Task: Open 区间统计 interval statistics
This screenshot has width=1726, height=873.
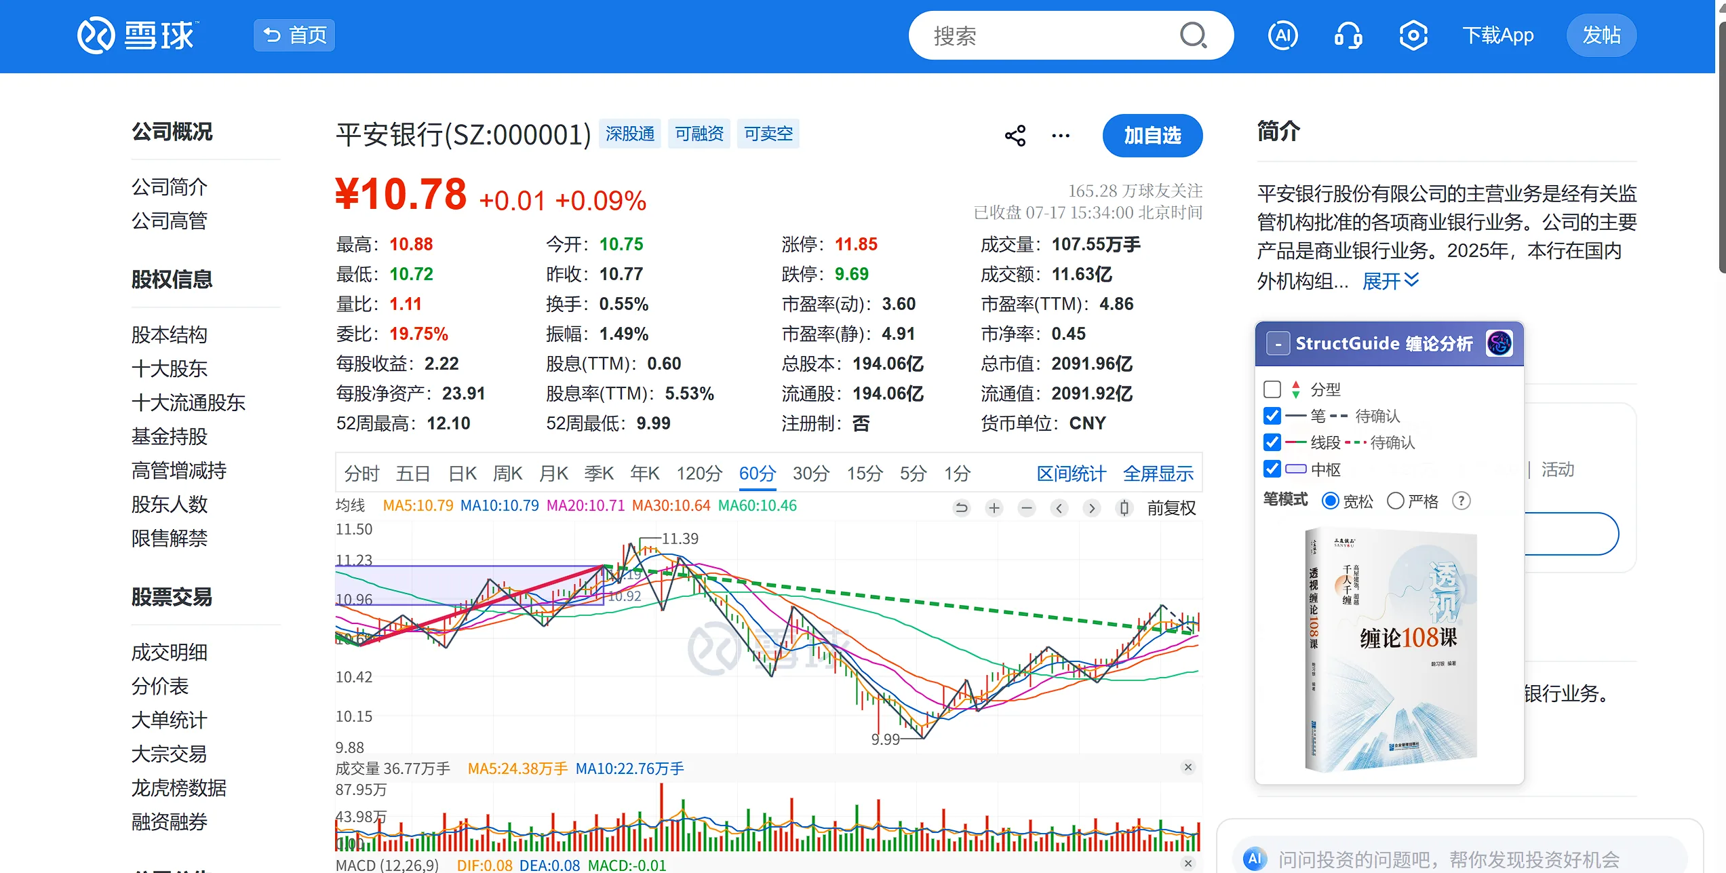Action: (1071, 473)
